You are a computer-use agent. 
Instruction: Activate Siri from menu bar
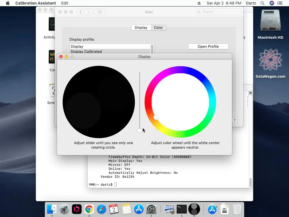tap(272, 3)
